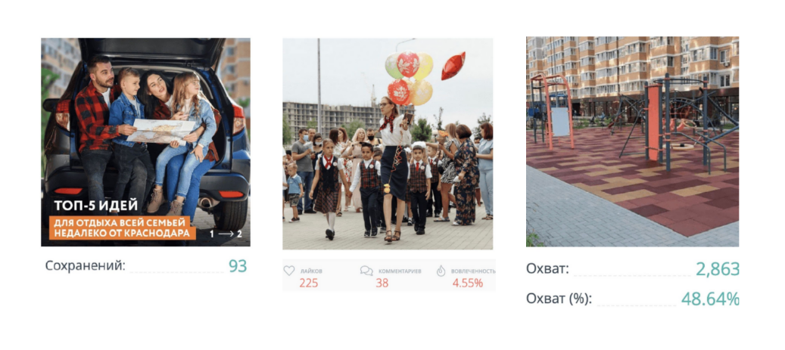Open the school children balloons photo
Viewport: 785px width, 350px height.
(x=388, y=144)
